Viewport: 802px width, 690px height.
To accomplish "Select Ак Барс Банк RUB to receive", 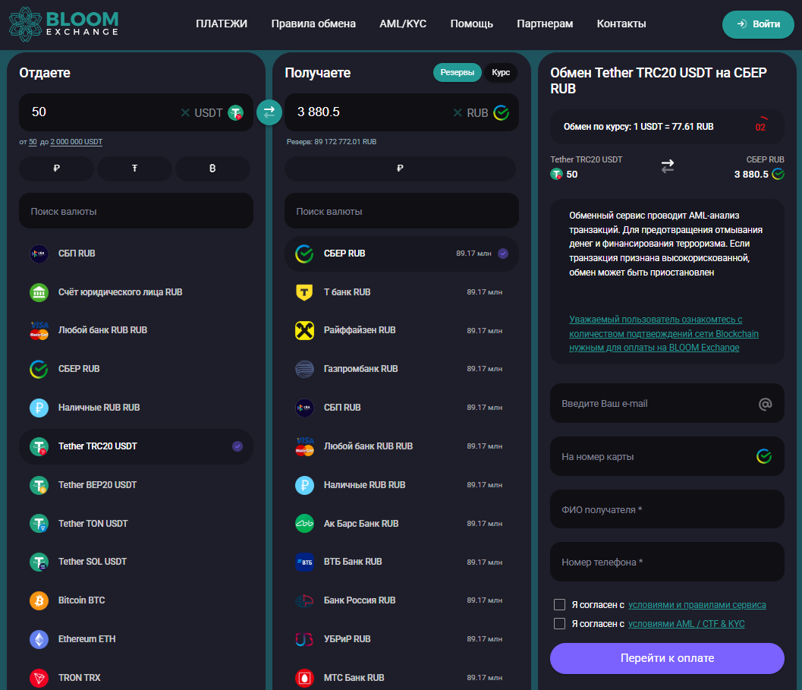I will coord(401,524).
